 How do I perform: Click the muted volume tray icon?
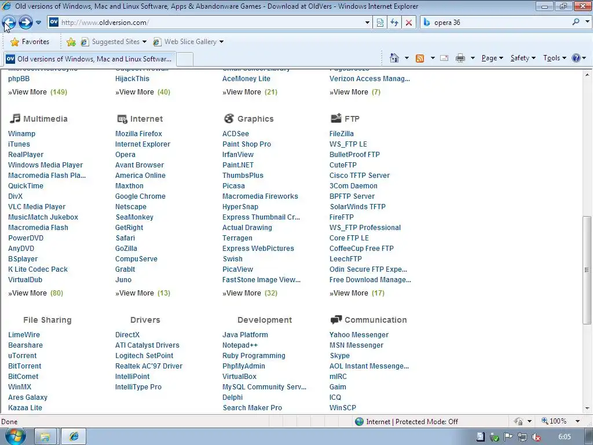[x=536, y=437]
